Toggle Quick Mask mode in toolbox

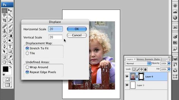7,79
